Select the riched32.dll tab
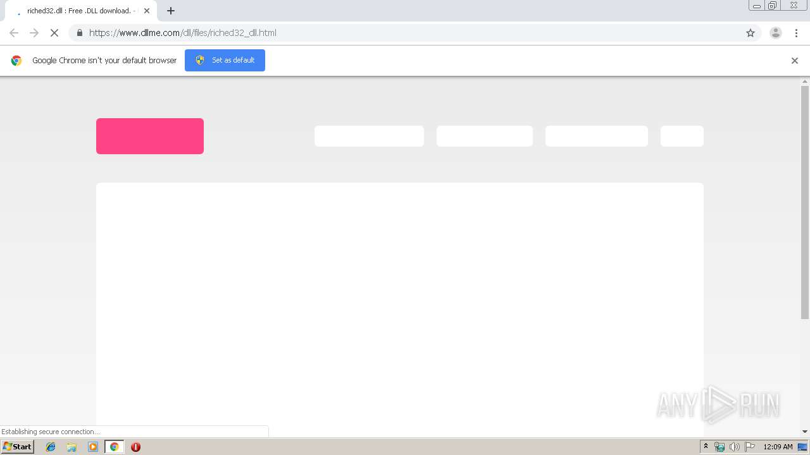 tap(81, 11)
